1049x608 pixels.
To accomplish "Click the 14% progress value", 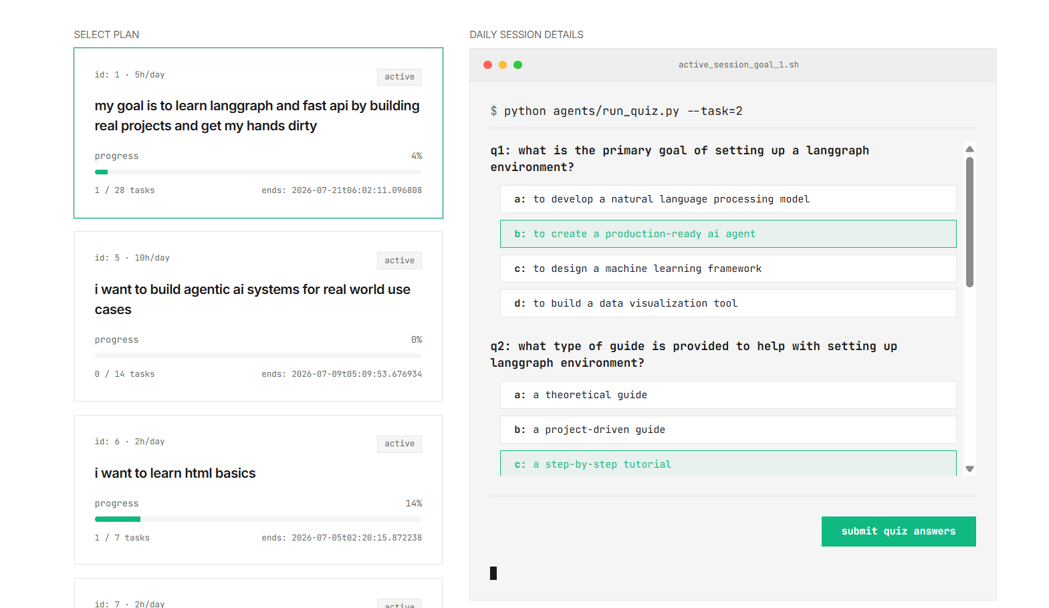I will pyautogui.click(x=414, y=503).
